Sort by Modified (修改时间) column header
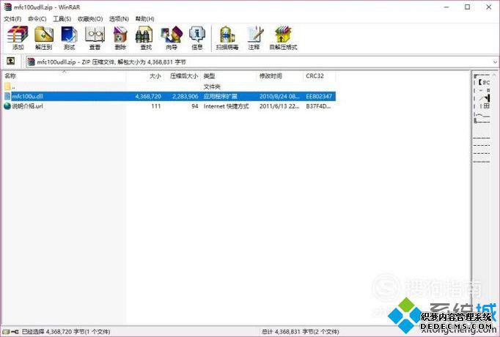Screen dimensions: 500x337 (280, 75)
